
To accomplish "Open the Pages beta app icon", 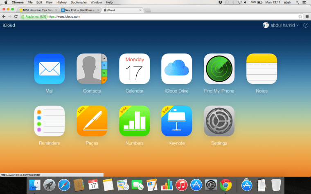I will tap(92, 121).
